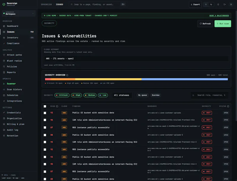Switch to light theme sun icon
237x181 pixels.
pyautogui.click(x=206, y=4)
